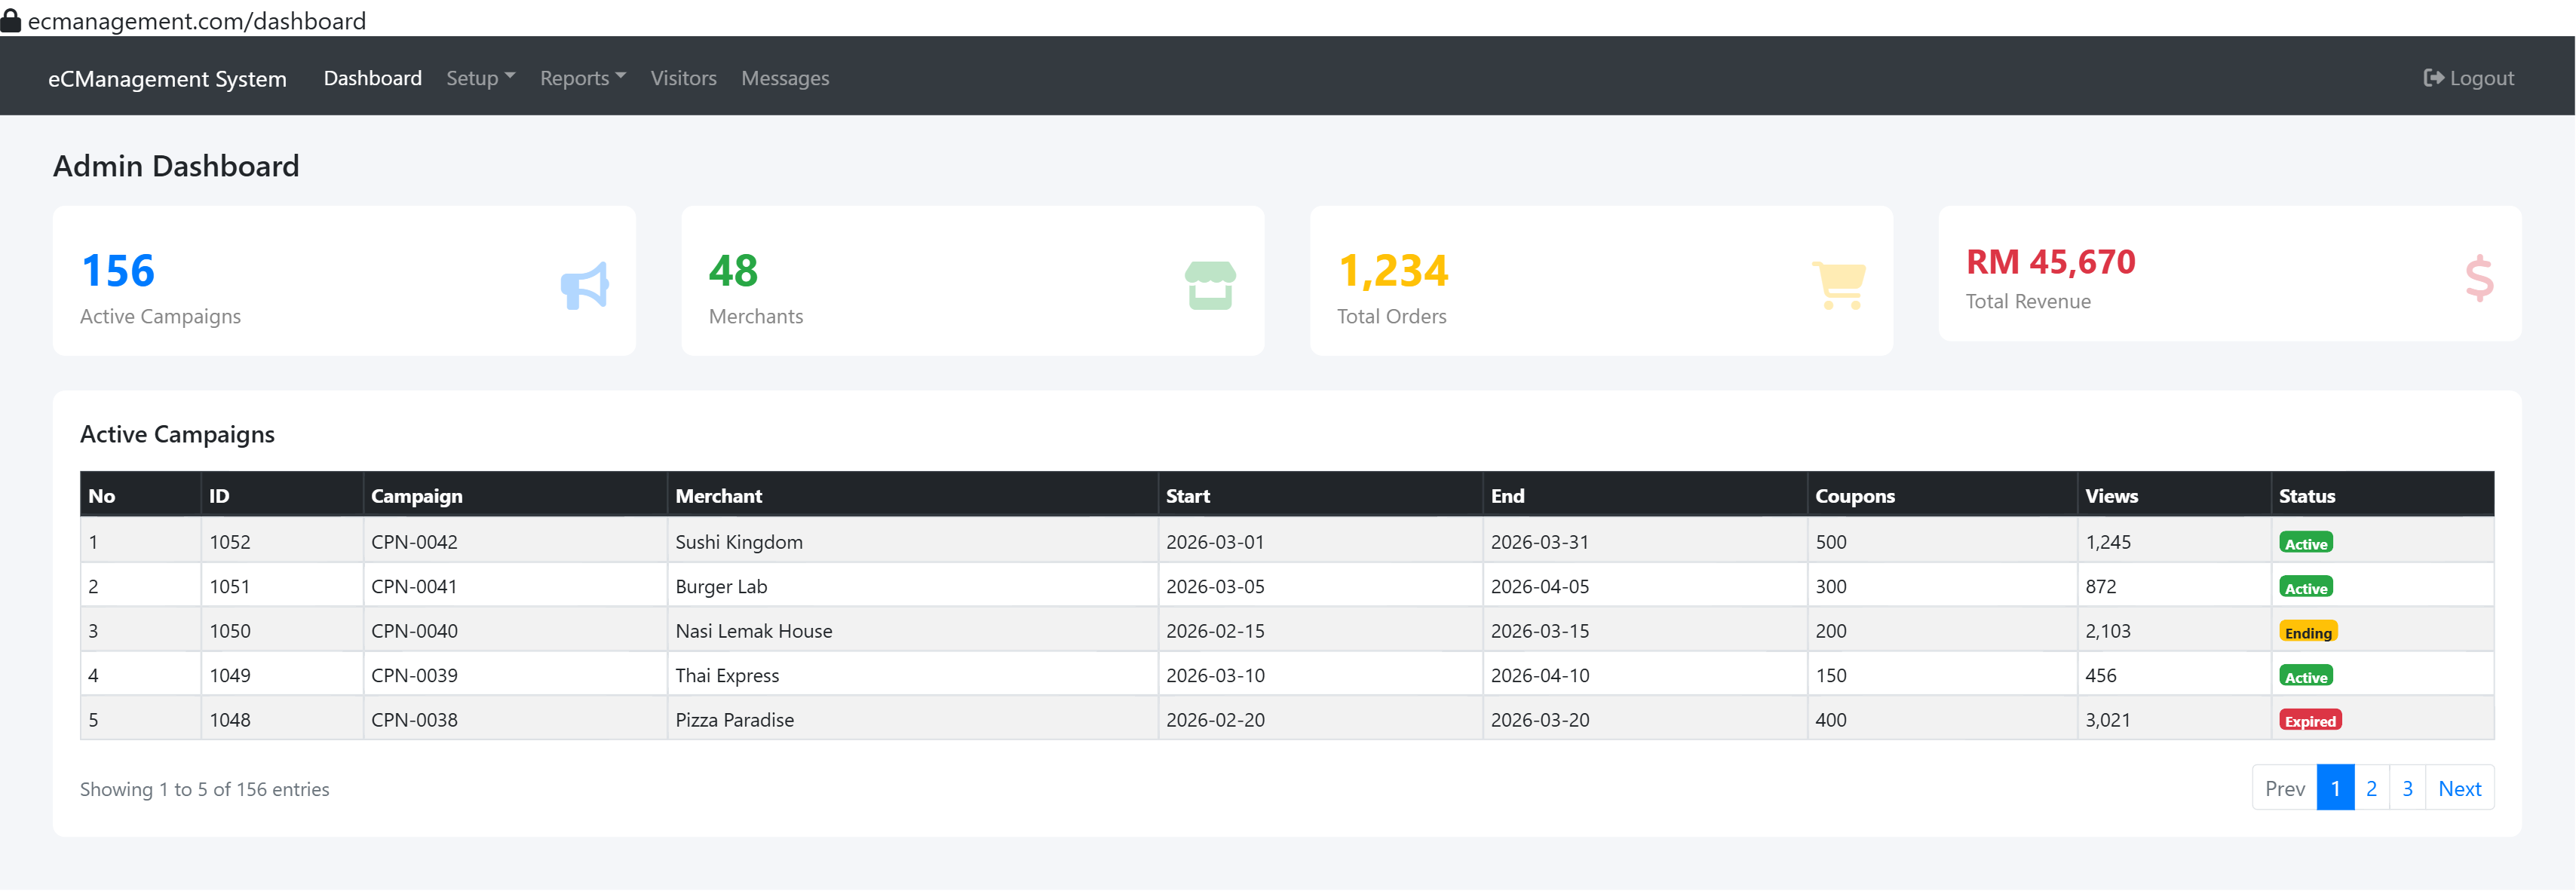Click the eCManagement System brand link

167,78
